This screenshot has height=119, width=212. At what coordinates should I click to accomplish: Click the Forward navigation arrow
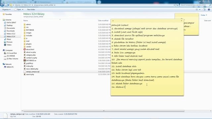point(6,5)
